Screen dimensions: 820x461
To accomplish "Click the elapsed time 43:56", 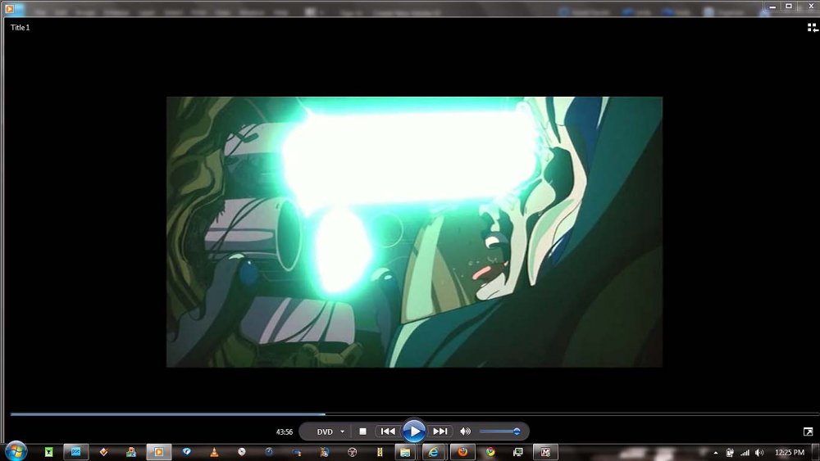I will tap(284, 432).
